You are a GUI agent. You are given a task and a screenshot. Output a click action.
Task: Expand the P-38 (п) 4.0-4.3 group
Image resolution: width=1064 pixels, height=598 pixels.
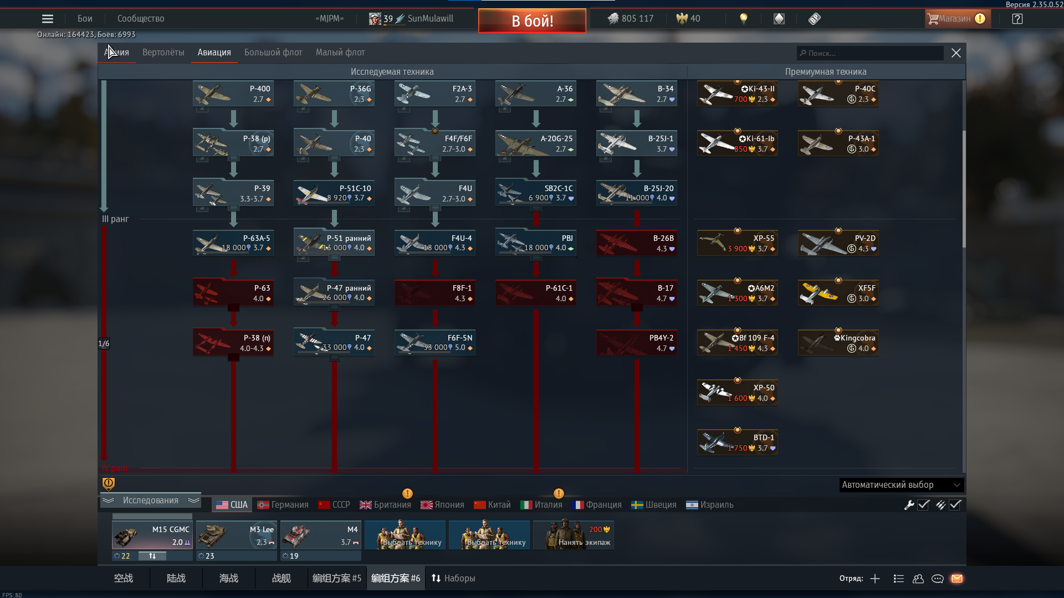coord(233,343)
